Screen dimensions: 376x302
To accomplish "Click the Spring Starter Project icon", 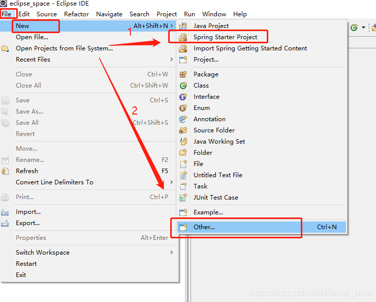I will tap(183, 37).
